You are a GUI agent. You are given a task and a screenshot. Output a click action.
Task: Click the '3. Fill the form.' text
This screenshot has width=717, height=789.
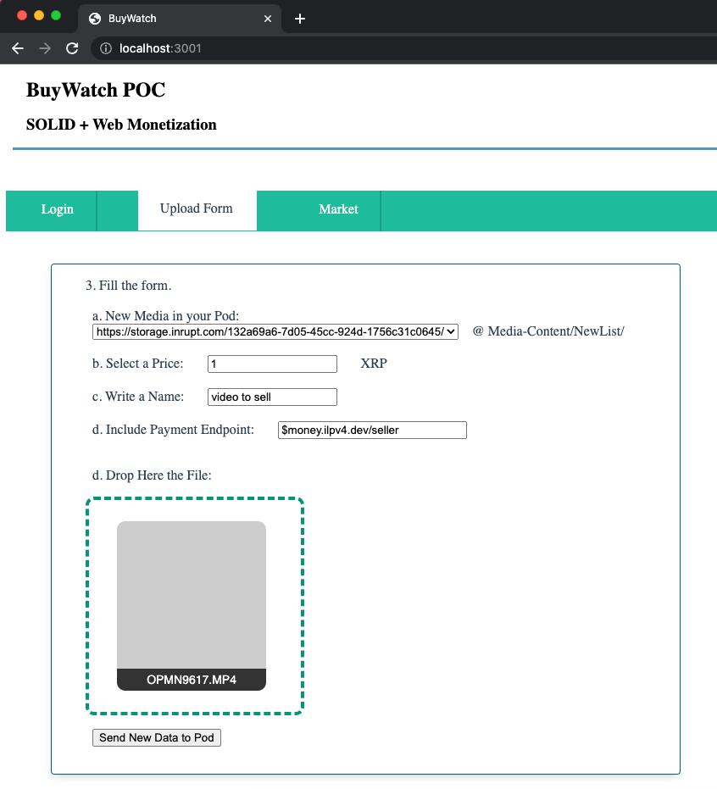click(x=128, y=286)
